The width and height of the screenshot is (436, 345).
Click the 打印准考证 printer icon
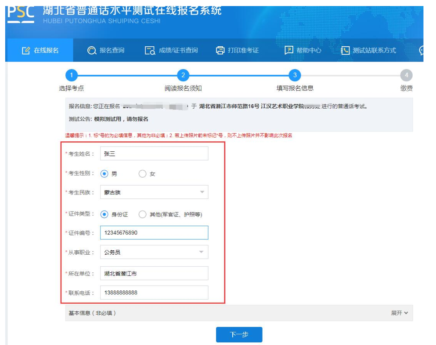point(220,51)
